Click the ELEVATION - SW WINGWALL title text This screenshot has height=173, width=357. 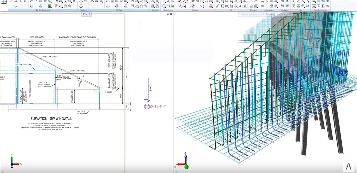point(51,119)
